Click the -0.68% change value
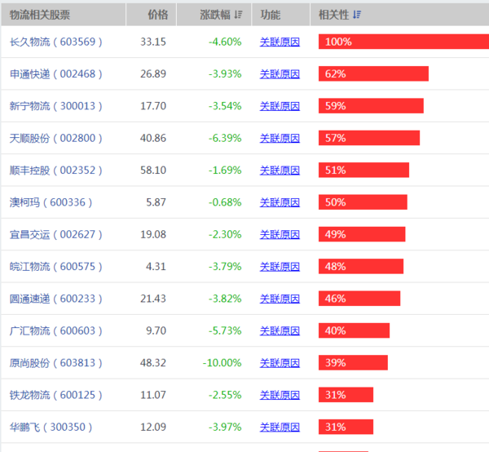 (x=225, y=202)
